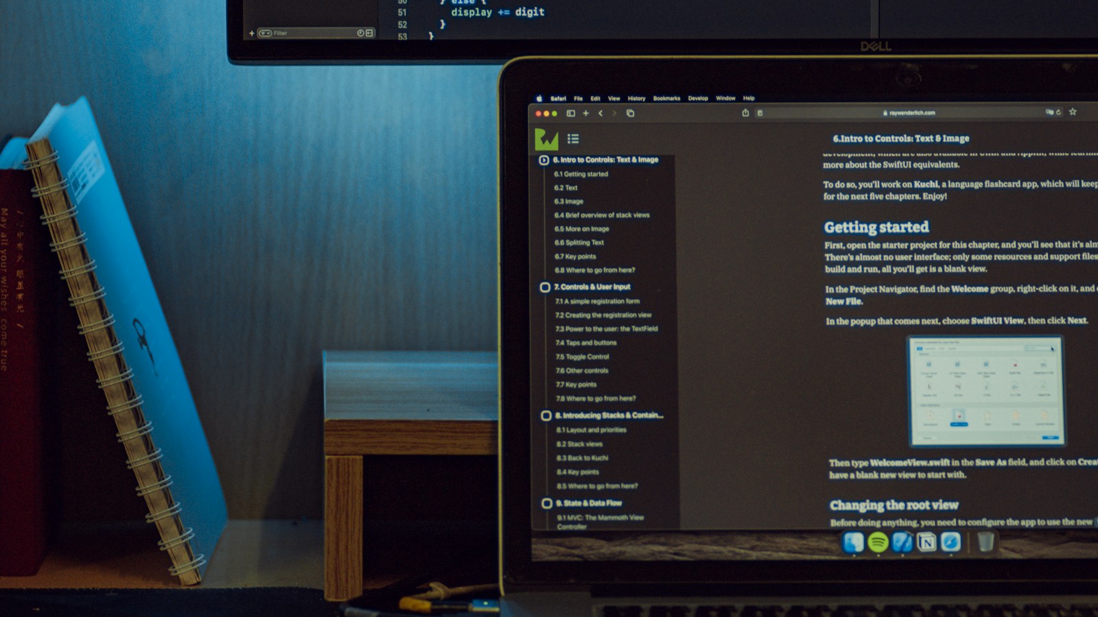Go back with Safari back arrow
The height and width of the screenshot is (617, 1098).
tap(600, 113)
